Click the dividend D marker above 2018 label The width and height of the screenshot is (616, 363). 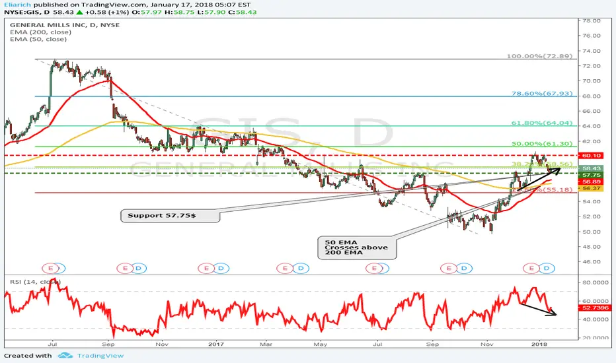[x=547, y=269]
